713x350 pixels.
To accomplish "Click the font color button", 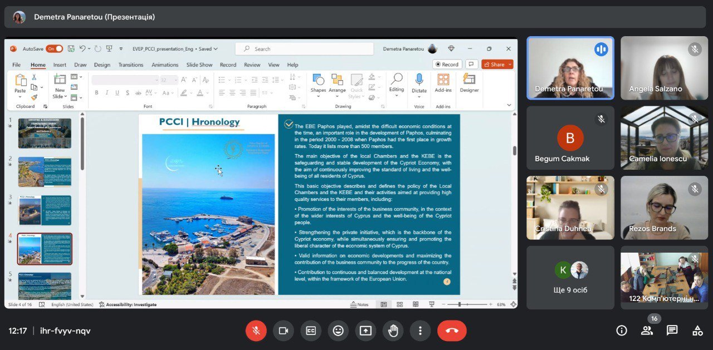I will point(199,93).
